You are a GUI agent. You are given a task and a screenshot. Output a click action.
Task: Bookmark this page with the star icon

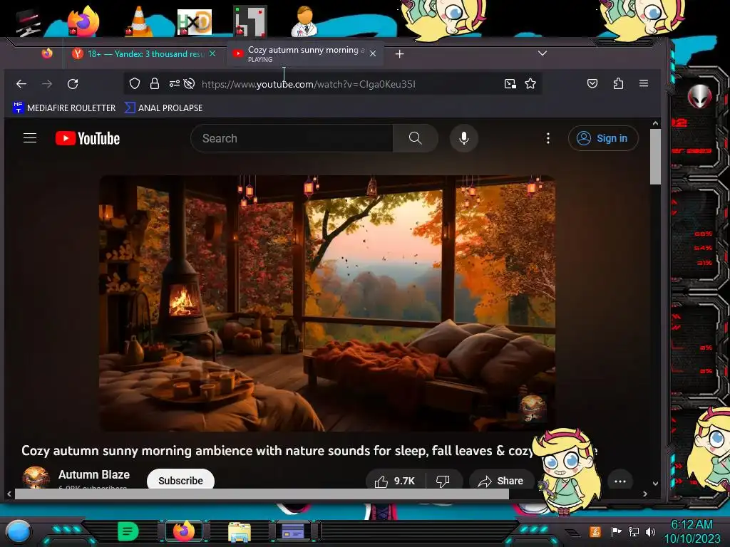(x=530, y=84)
